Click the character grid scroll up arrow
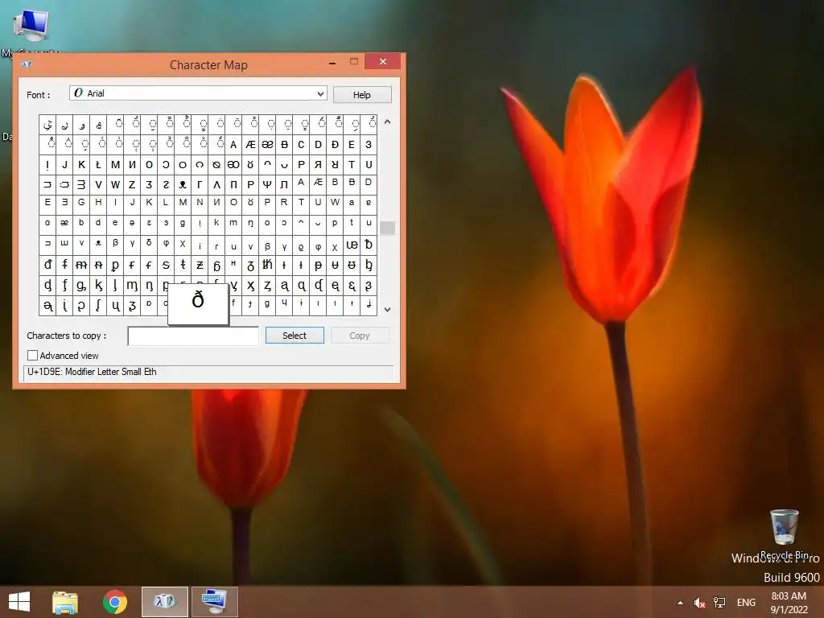 pos(387,122)
